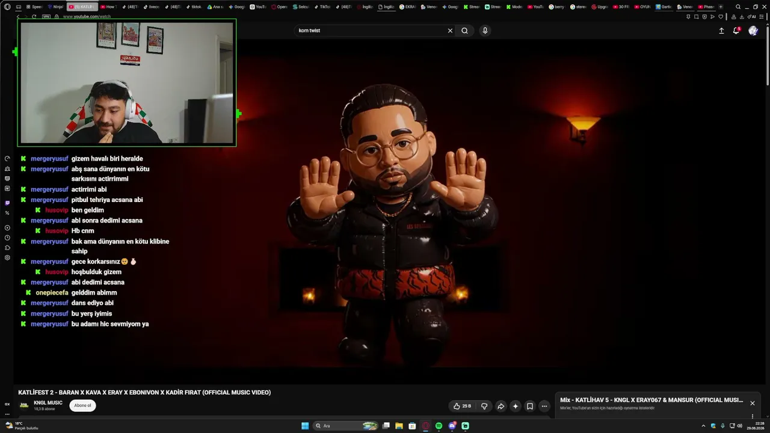Open the KNGL MUSIC channel name link
Image resolution: width=770 pixels, height=433 pixels.
pyautogui.click(x=48, y=403)
